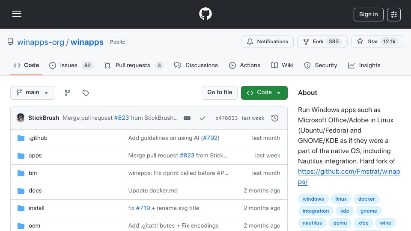The height and width of the screenshot is (231, 411).
Task: Open the StickBrush author link
Action: (44, 118)
